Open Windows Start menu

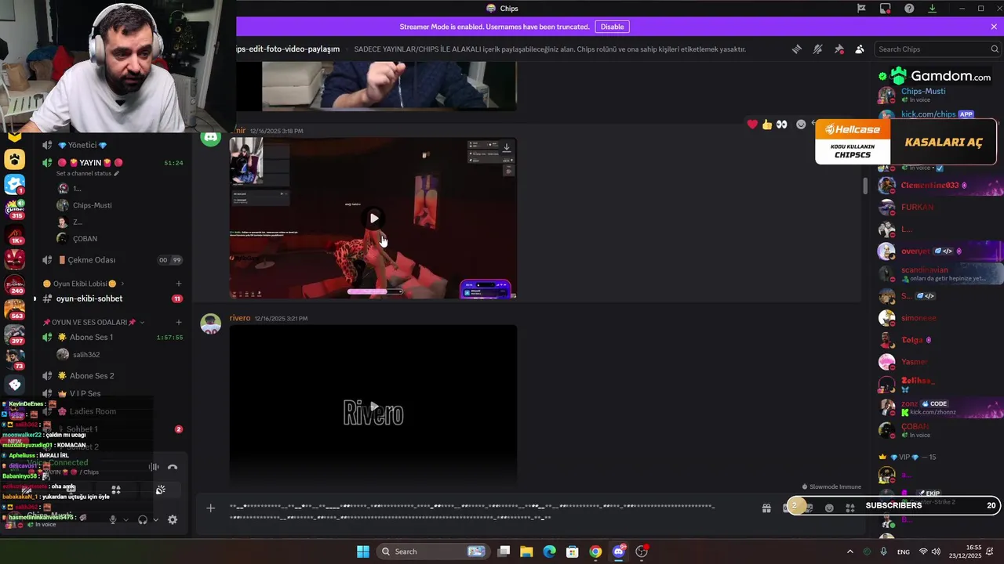pos(363,551)
